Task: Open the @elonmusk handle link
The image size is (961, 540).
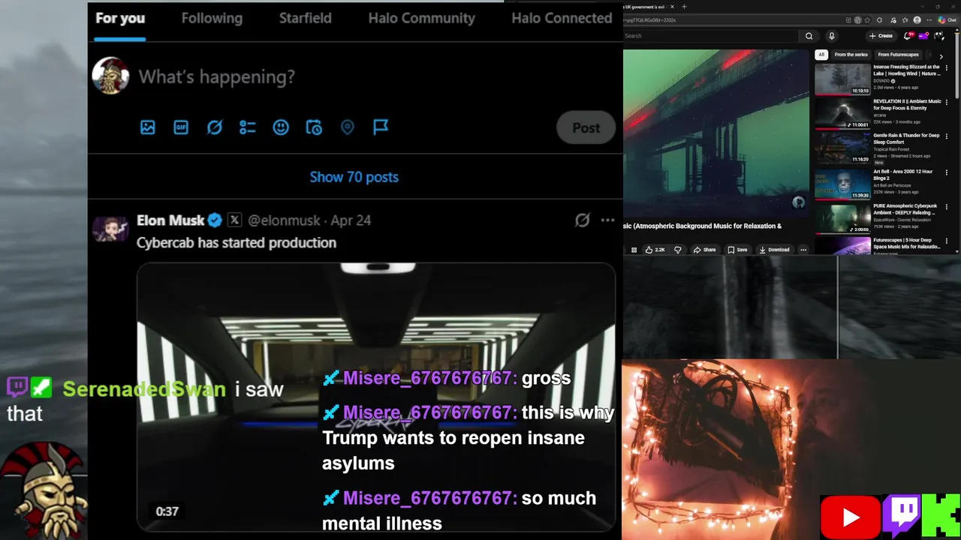Action: click(284, 220)
